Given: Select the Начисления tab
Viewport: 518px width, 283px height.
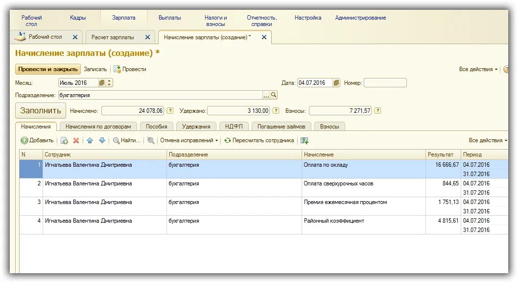Looking at the screenshot, I should [36, 127].
